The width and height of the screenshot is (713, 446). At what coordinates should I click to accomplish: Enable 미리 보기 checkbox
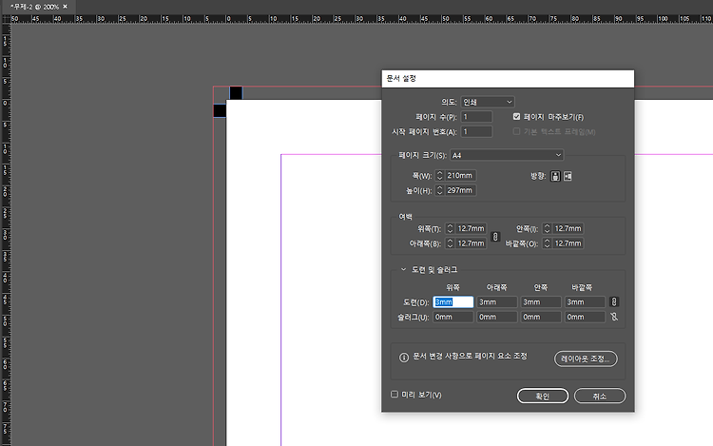(x=395, y=394)
